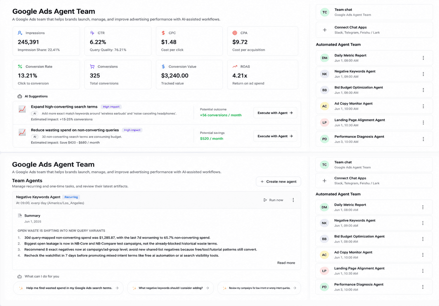Click the ROAS trending-up arrow icon
Image resolution: width=439 pixels, height=306 pixels.
pos(235,67)
